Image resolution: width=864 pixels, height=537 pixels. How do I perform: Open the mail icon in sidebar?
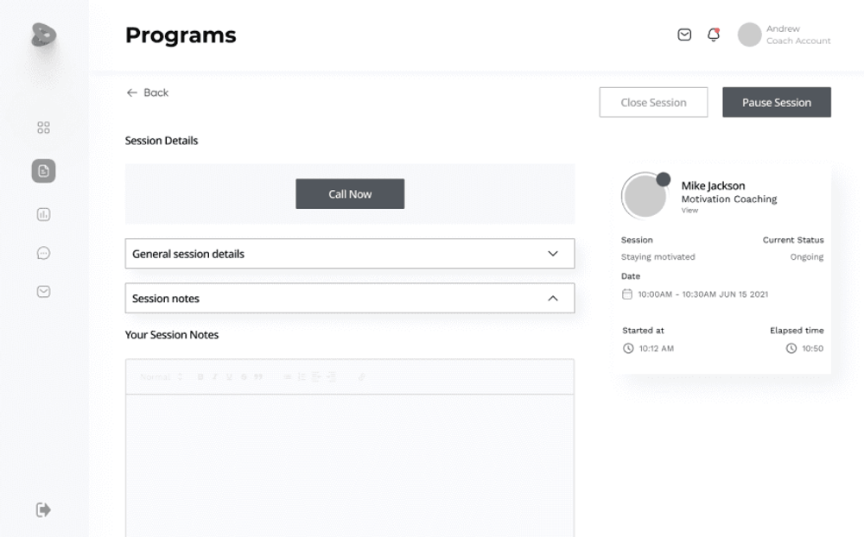(x=43, y=291)
